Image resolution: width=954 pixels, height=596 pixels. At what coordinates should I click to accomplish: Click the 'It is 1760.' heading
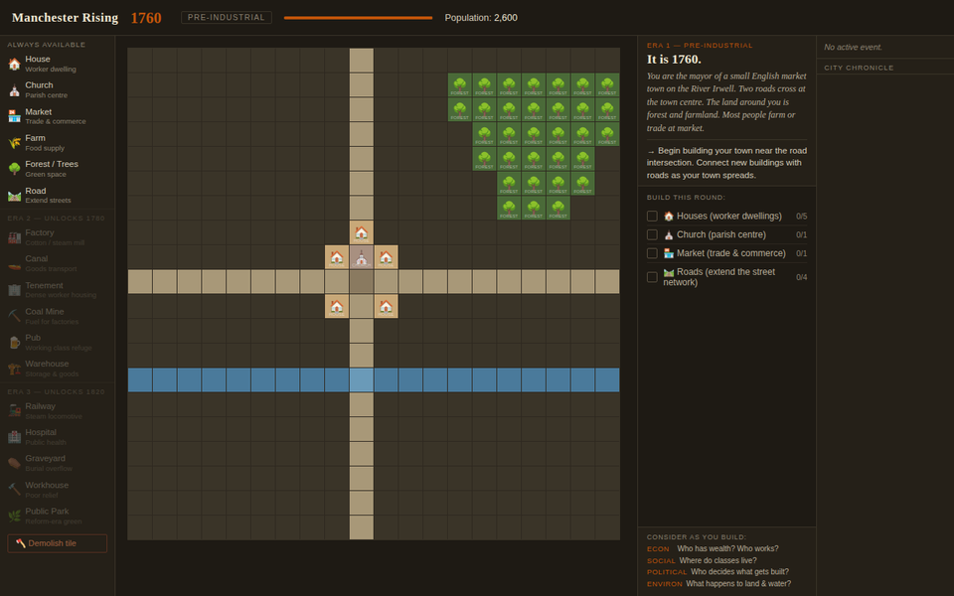click(x=674, y=59)
